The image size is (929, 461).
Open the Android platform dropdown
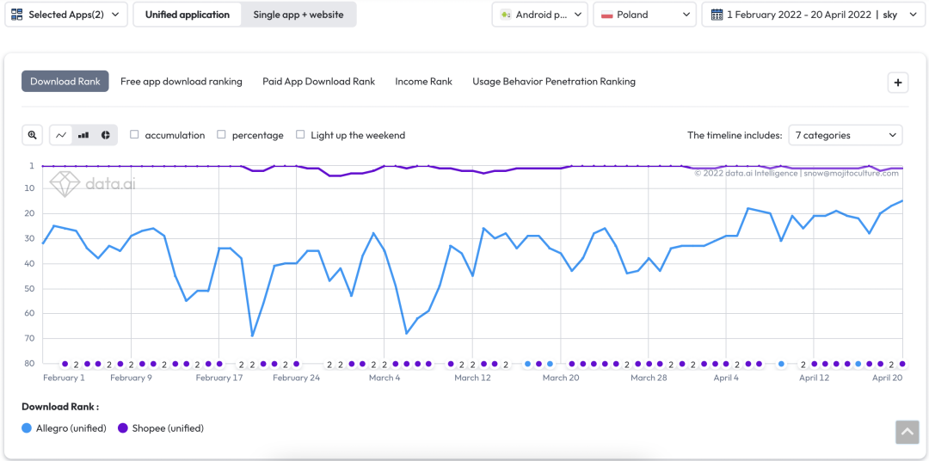pos(542,15)
